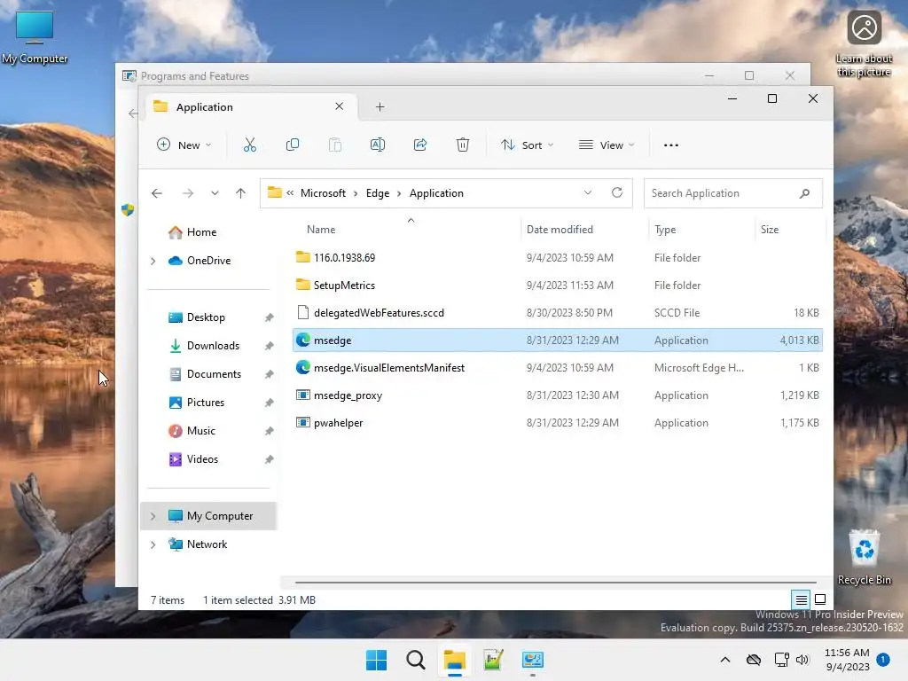This screenshot has height=681, width=908.
Task: Open the See more three-dots menu
Action: coord(670,145)
